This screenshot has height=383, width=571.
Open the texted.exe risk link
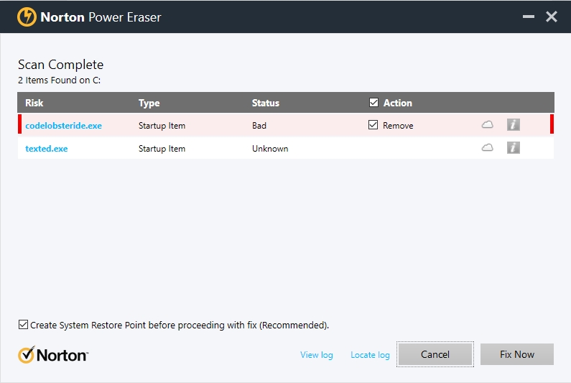pyautogui.click(x=46, y=149)
